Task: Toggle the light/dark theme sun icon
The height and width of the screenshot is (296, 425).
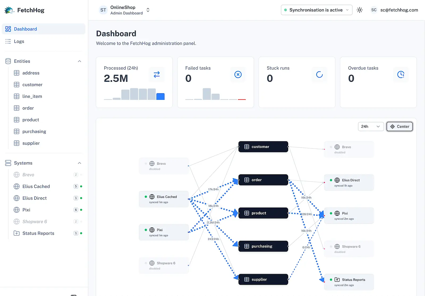Action: [x=360, y=10]
